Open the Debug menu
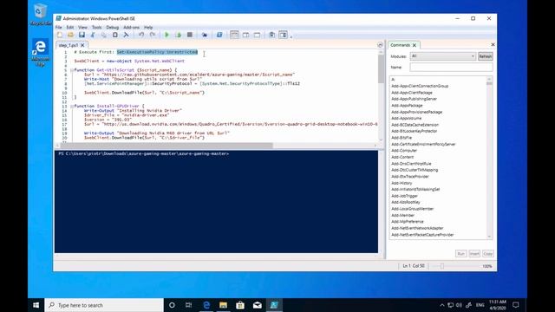Viewport: 555px width, 312px height. (112, 27)
